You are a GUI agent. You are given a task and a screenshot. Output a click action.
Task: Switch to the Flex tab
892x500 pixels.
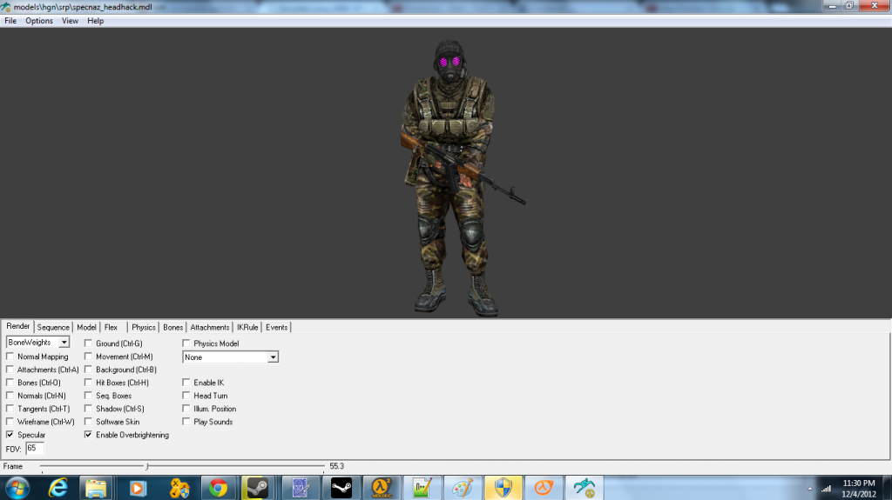(111, 327)
